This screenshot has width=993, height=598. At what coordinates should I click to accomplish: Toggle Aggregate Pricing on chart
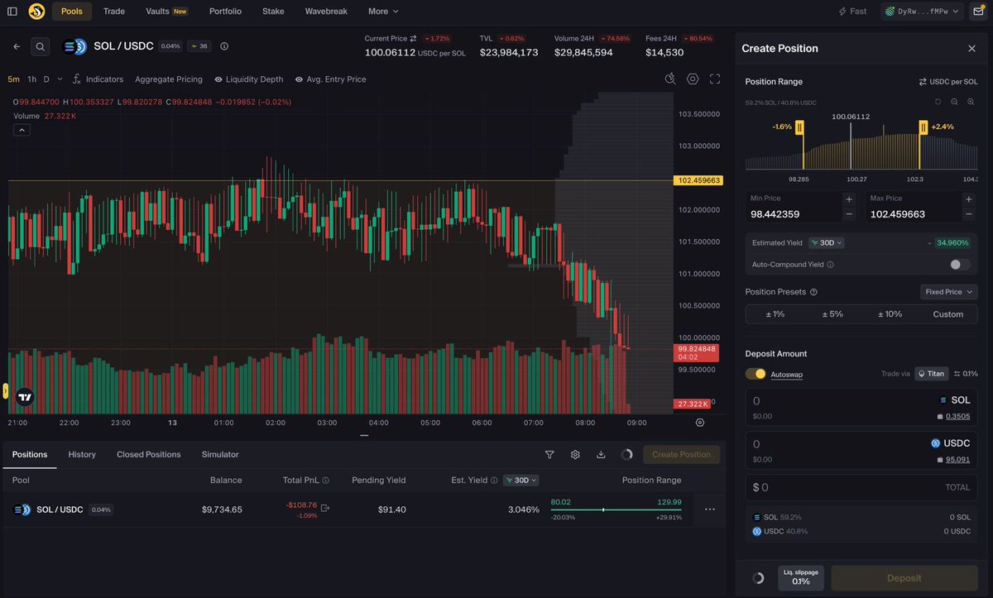point(169,79)
